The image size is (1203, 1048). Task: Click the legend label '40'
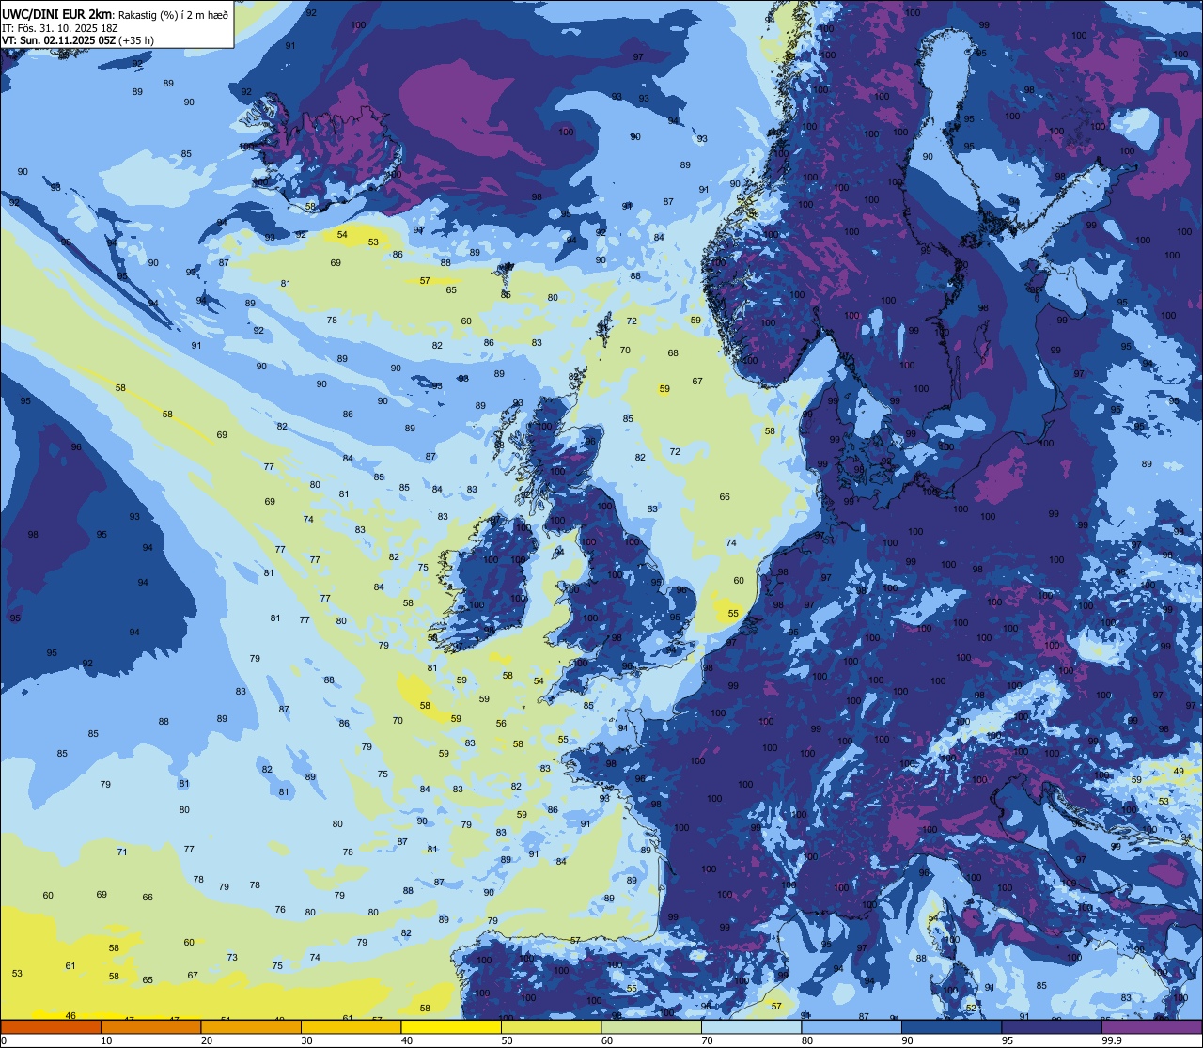[x=407, y=1040]
